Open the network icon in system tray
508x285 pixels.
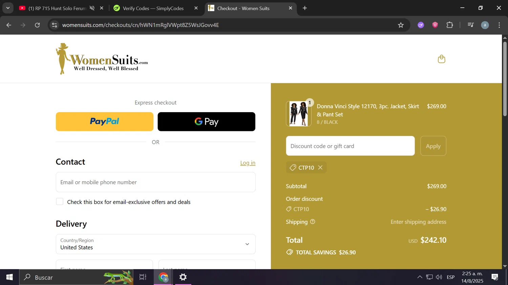coord(429,277)
